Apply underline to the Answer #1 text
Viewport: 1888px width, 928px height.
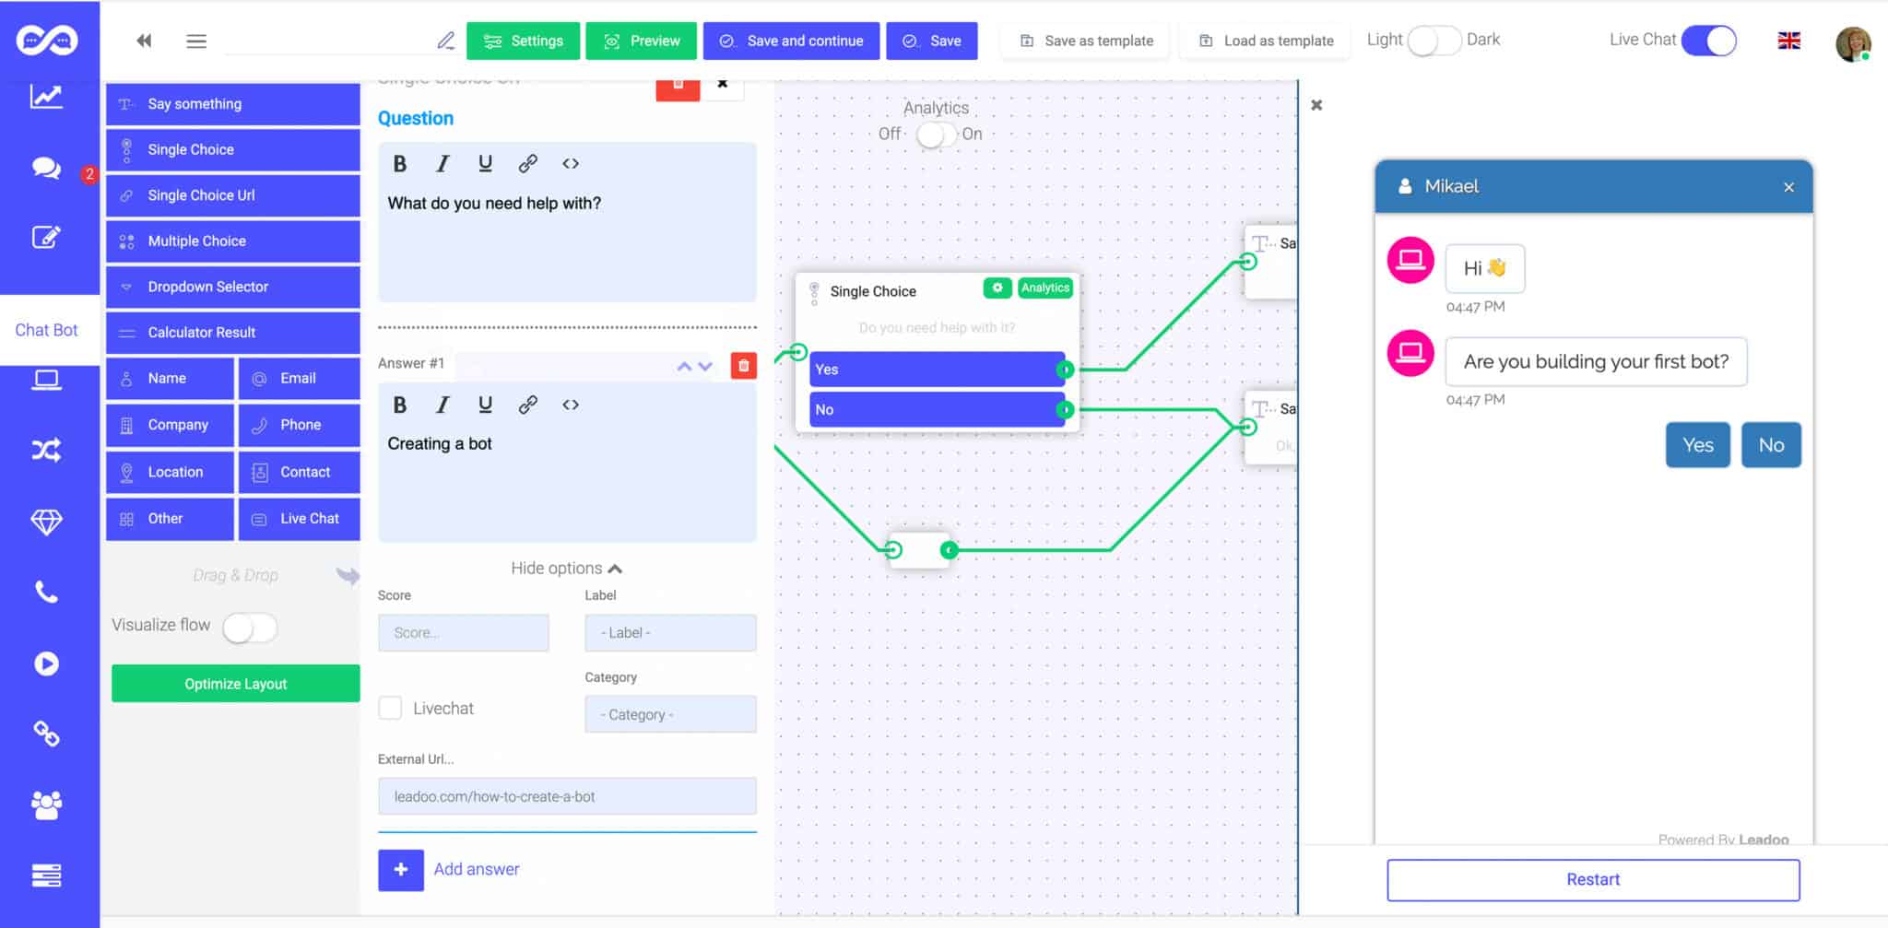coord(485,404)
